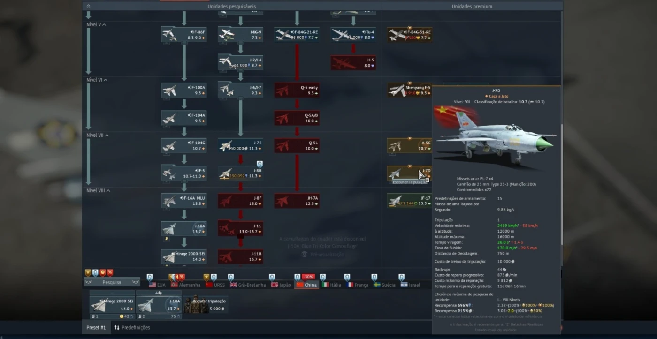Collapse research tree with top-left double chevron

pyautogui.click(x=88, y=6)
